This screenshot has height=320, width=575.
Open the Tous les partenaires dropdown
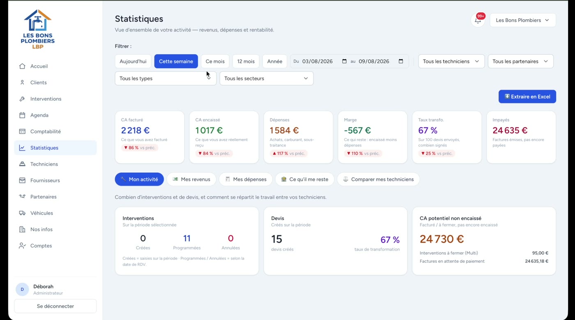point(521,61)
